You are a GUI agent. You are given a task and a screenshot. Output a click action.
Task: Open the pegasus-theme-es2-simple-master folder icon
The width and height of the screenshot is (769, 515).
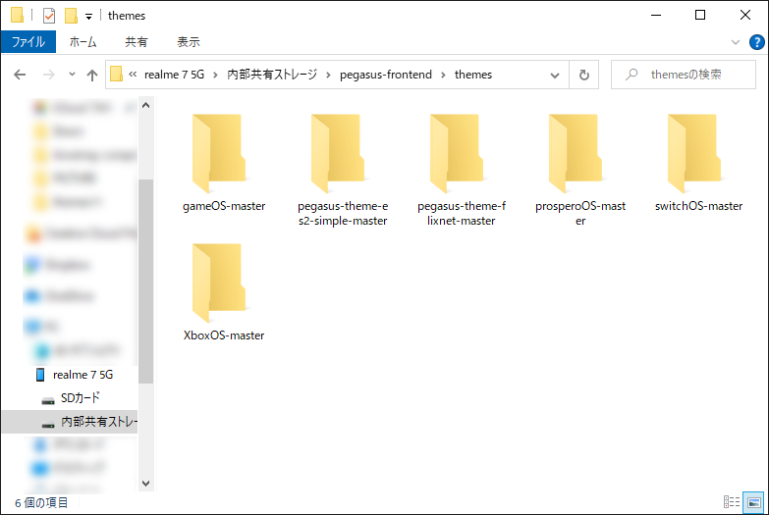(338, 153)
